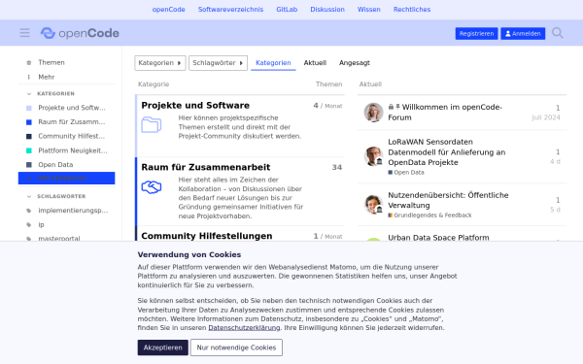Click the Projekte und Software folder icon
This screenshot has height=364, width=583.
[x=152, y=124]
